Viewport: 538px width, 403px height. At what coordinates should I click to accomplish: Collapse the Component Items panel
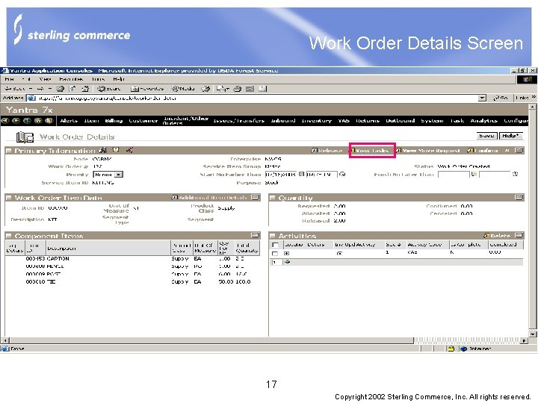[x=256, y=235]
